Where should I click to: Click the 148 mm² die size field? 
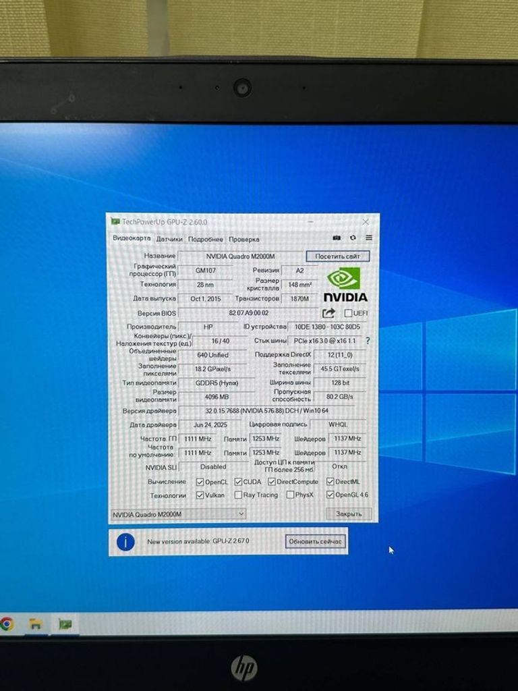(299, 285)
